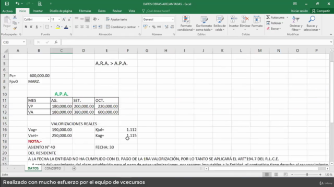
Task: Open the Calibri font name dropdown
Action: (49, 19)
